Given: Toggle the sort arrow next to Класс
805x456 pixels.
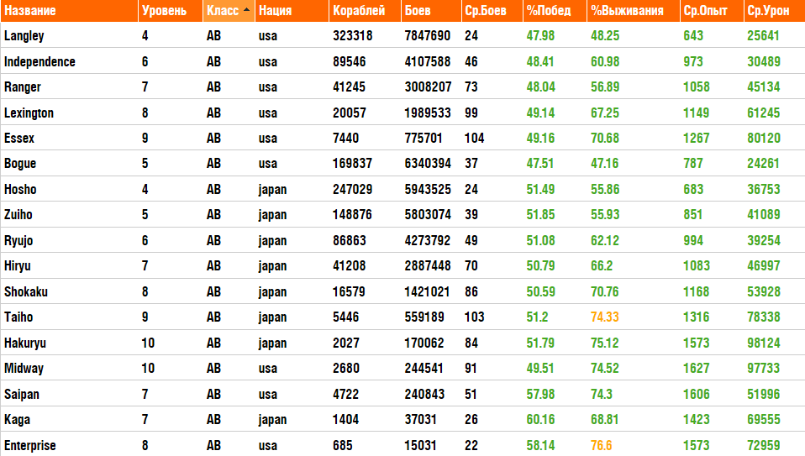Looking at the screenshot, I should (246, 10).
